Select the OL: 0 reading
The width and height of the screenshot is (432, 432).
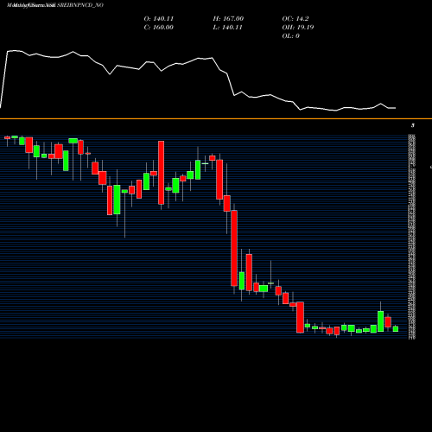tap(290, 36)
